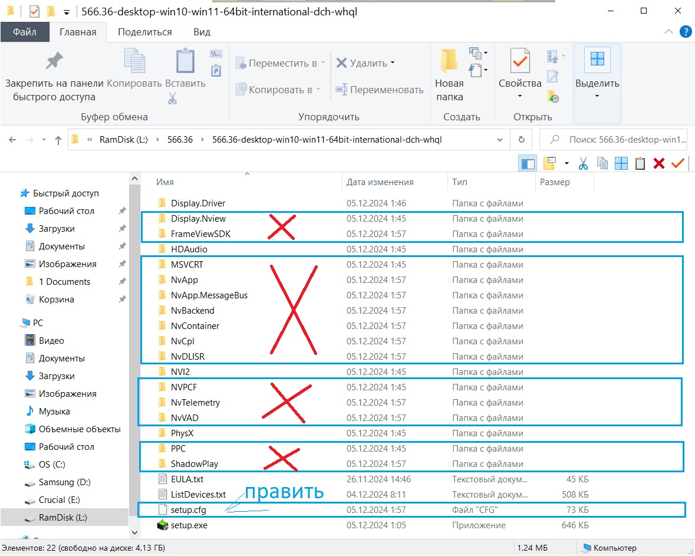This screenshot has height=556, width=695.
Task: Switch to the Вид ribbon tab
Action: (202, 32)
